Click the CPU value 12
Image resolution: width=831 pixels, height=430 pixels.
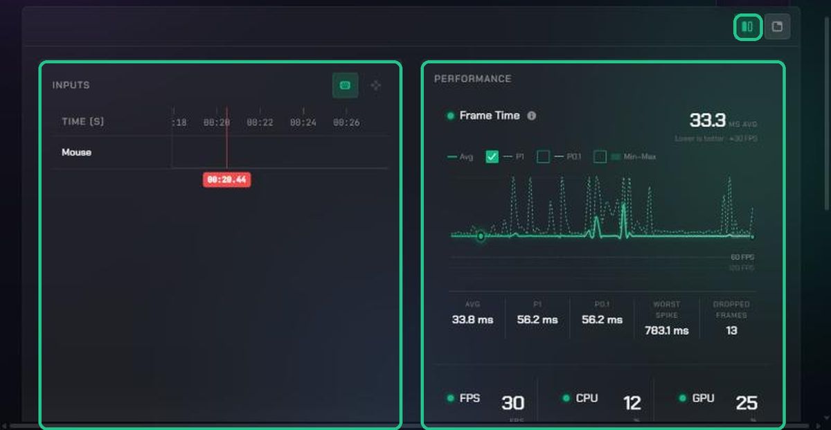[632, 403]
